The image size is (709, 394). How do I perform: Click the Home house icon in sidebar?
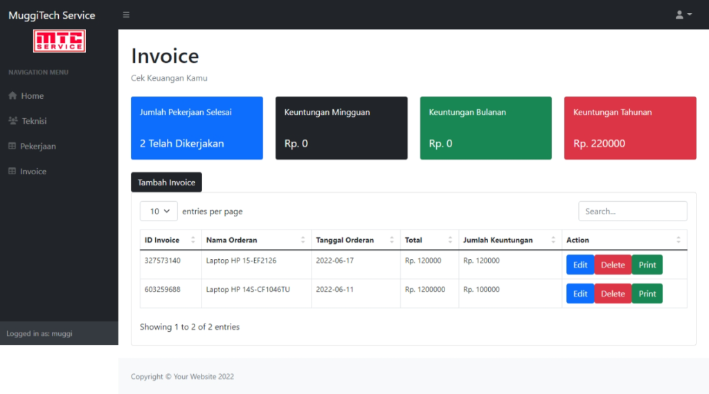(12, 95)
